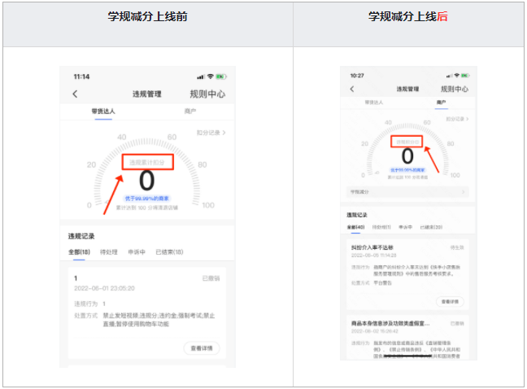
Task: Tap back arrow in the 上线后 phone screen
Action: click(x=352, y=89)
